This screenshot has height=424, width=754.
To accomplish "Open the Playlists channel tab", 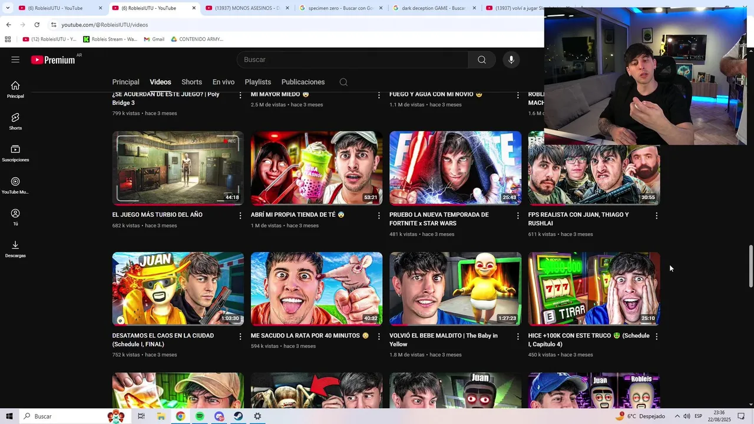I will pos(258,82).
